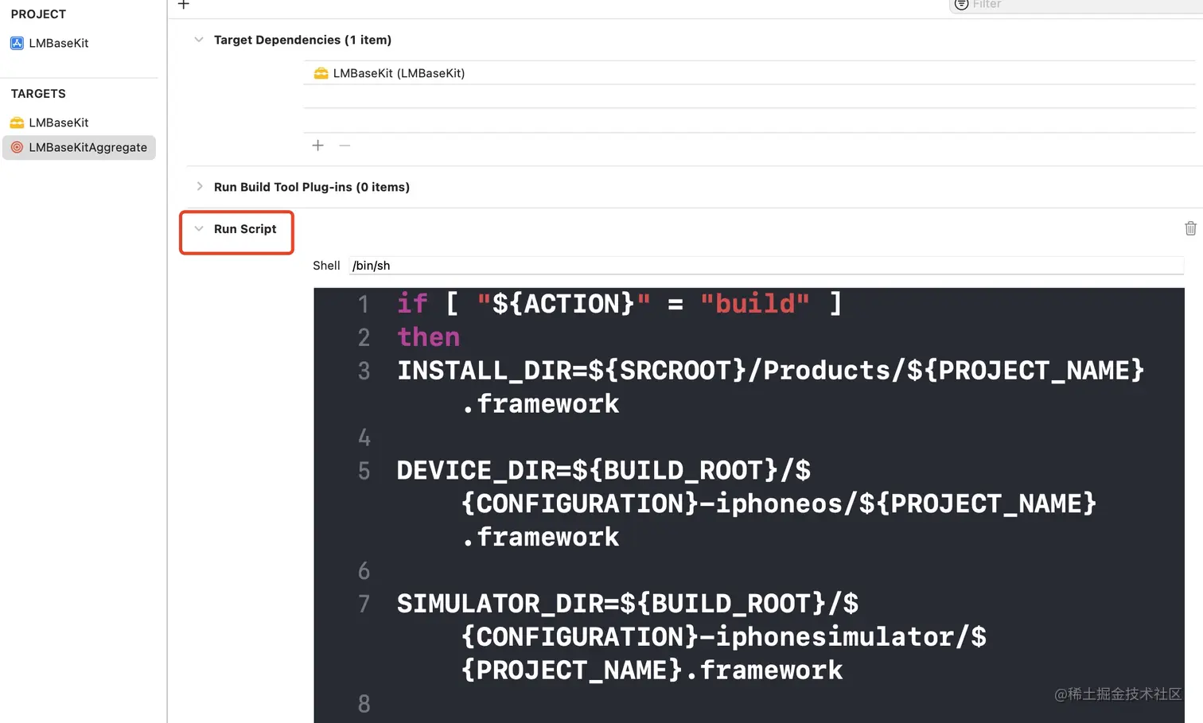Viewport: 1203px width, 723px height.
Task: Click line number 4 in script gutter
Action: (x=364, y=437)
